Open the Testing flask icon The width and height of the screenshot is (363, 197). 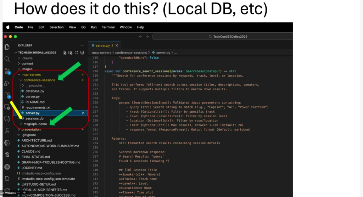(x=7, y=131)
